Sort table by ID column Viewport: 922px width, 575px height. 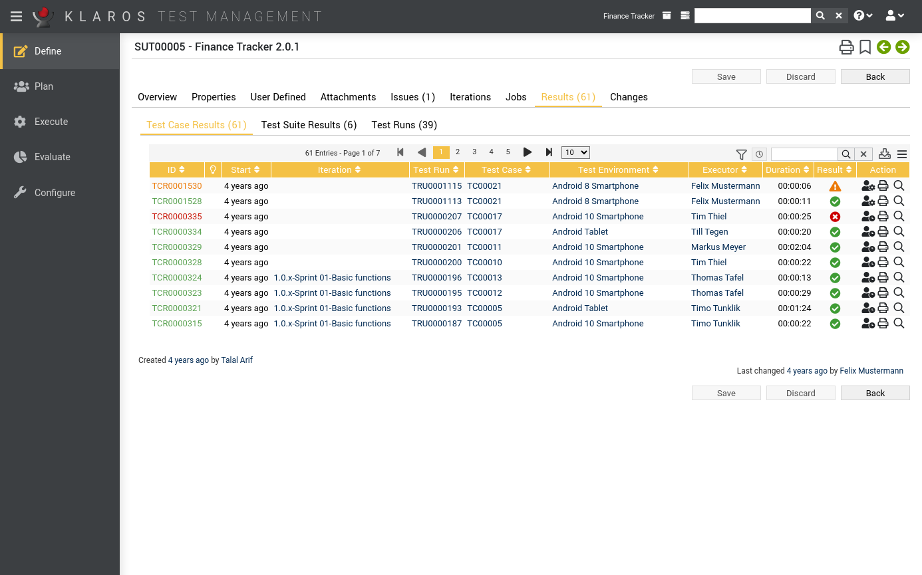(176, 170)
